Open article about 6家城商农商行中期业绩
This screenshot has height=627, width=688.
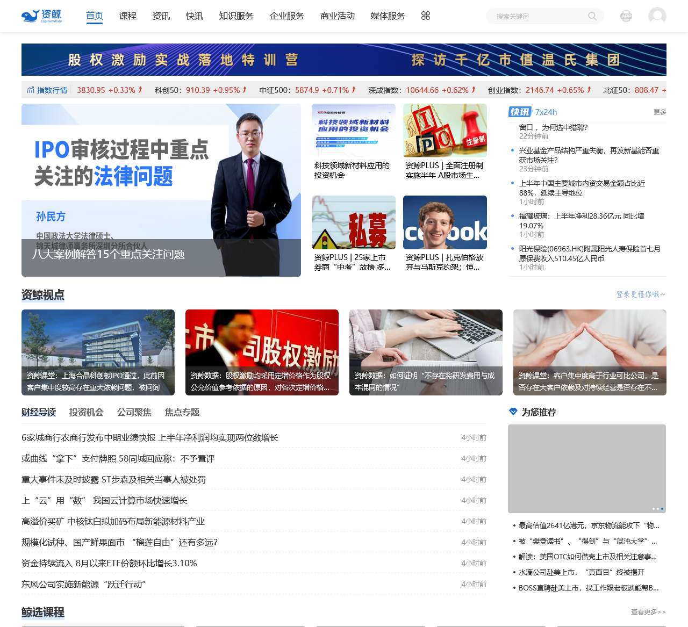click(x=150, y=438)
